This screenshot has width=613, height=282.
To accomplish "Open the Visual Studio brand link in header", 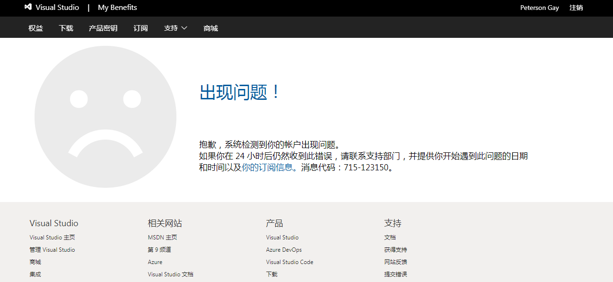I will (x=57, y=8).
